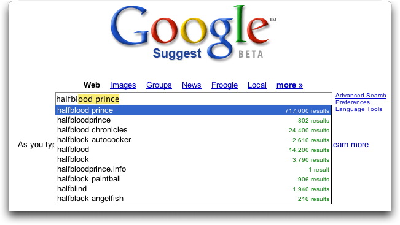Open the Preferences link

tap(353, 102)
